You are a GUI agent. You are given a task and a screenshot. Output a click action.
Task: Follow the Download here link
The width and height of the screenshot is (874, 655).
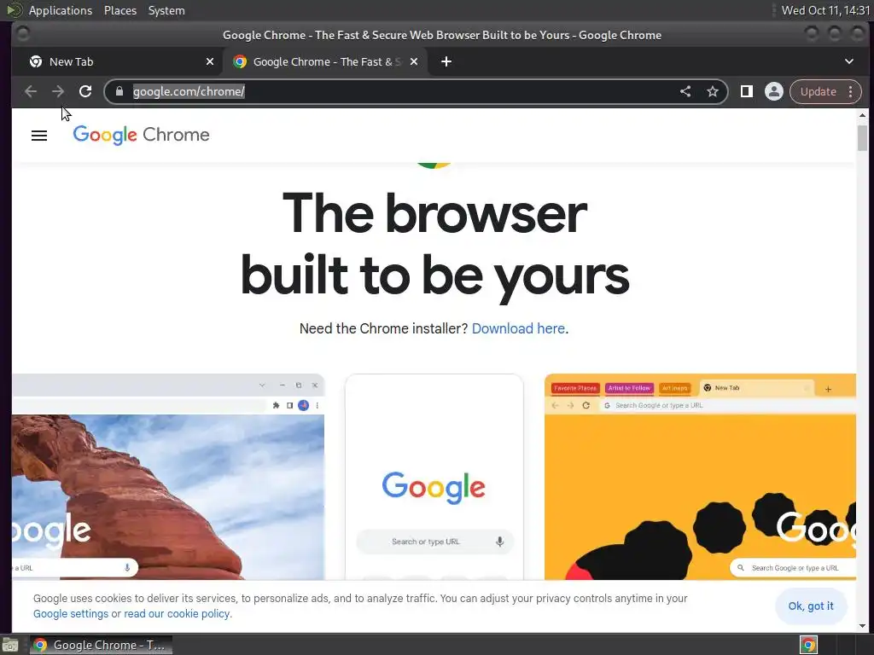coord(518,328)
